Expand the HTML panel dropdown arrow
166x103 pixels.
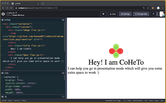(x=63, y=20)
